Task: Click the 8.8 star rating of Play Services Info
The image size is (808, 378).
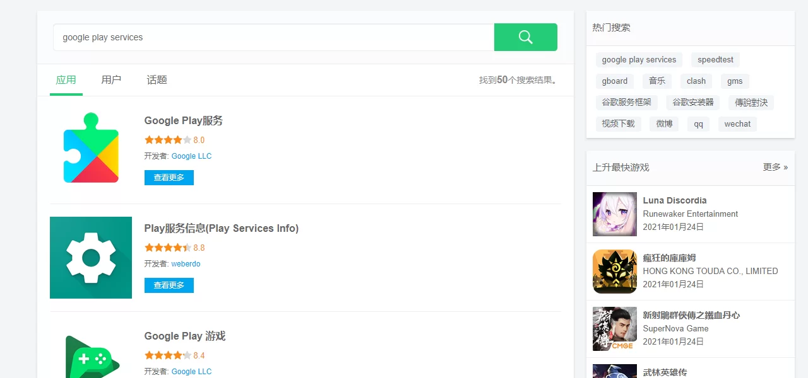Action: point(175,248)
